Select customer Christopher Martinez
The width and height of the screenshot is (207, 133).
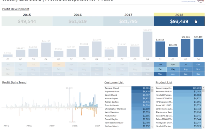coord(127,109)
